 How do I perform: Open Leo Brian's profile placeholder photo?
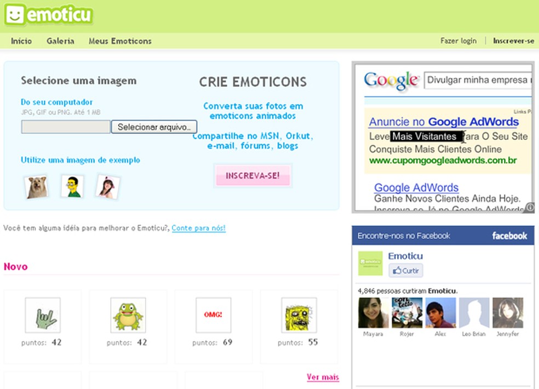pyautogui.click(x=474, y=313)
